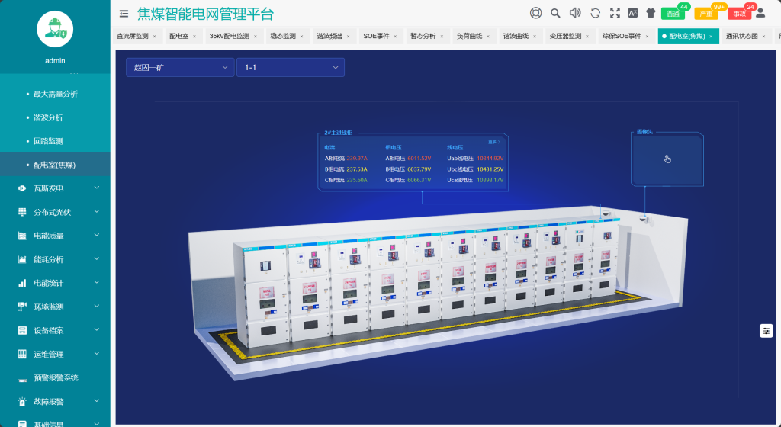Viewport: 781px width, 427px height.
Task: Click the wall-mounted camera in the 3D room
Action: click(644, 219)
